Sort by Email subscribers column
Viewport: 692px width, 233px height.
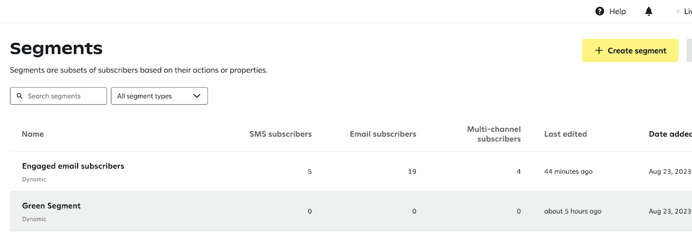point(383,134)
